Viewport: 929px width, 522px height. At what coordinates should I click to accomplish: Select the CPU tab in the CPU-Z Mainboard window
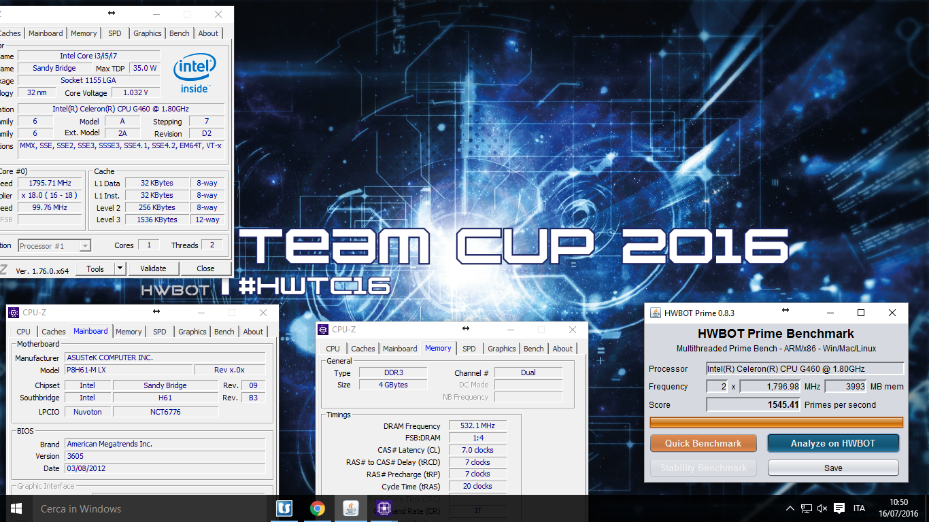tap(24, 332)
